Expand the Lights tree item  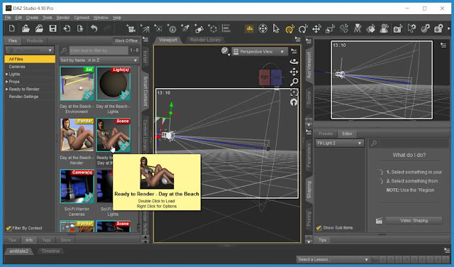coord(6,75)
